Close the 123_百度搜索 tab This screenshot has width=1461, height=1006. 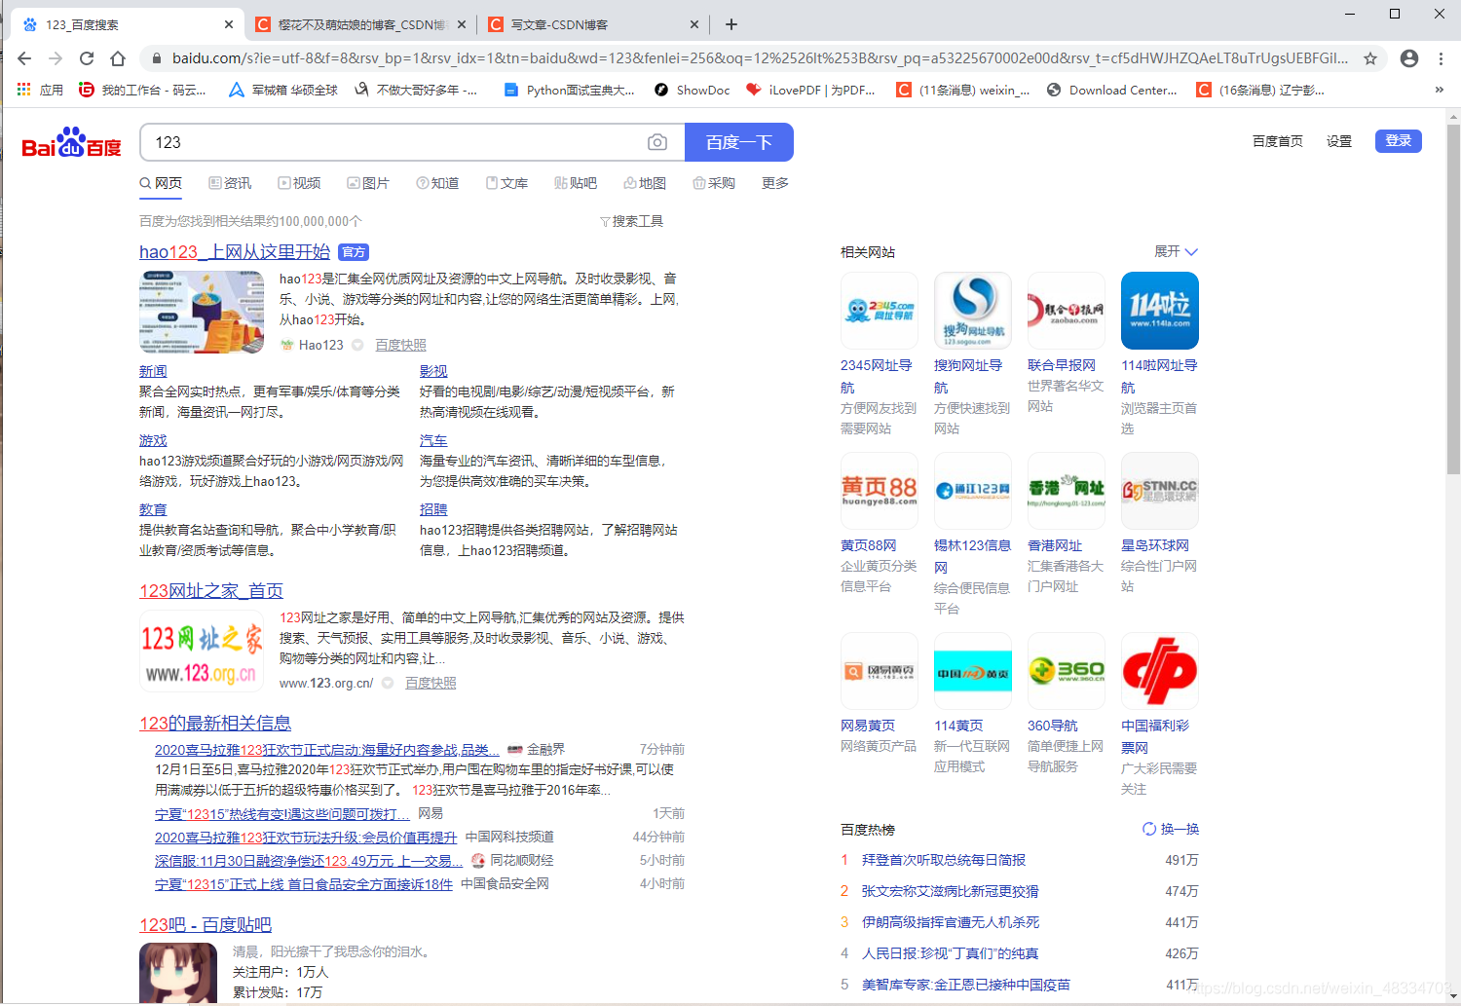pos(229,24)
